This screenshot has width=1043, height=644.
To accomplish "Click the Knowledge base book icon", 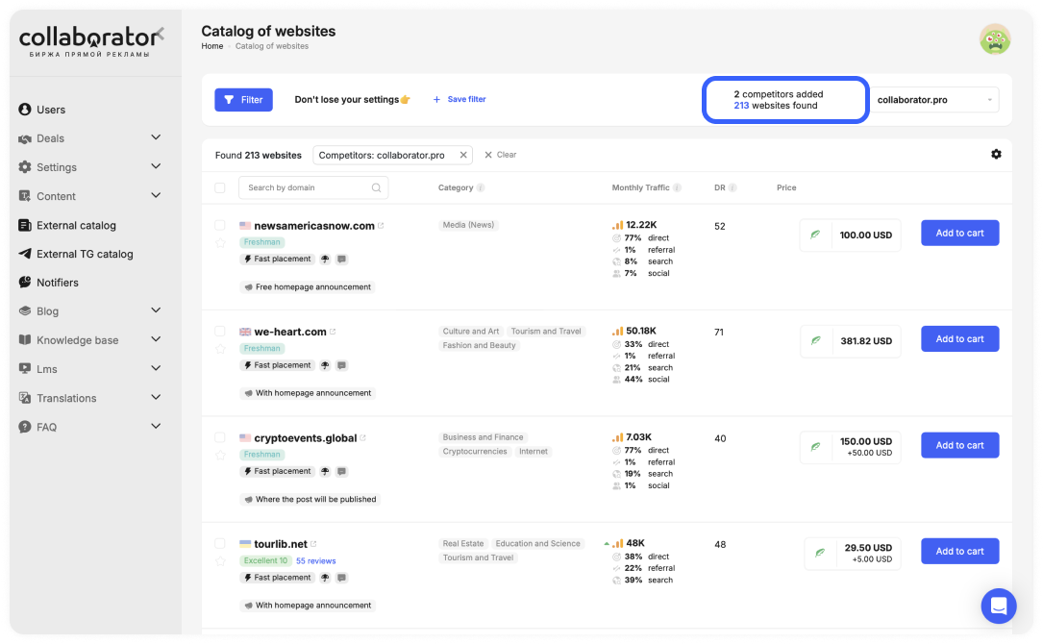I will (x=25, y=340).
